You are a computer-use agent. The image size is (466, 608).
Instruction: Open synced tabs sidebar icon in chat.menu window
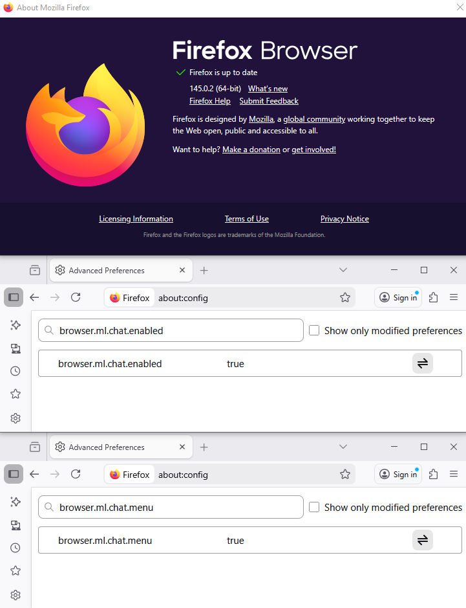tap(16, 525)
